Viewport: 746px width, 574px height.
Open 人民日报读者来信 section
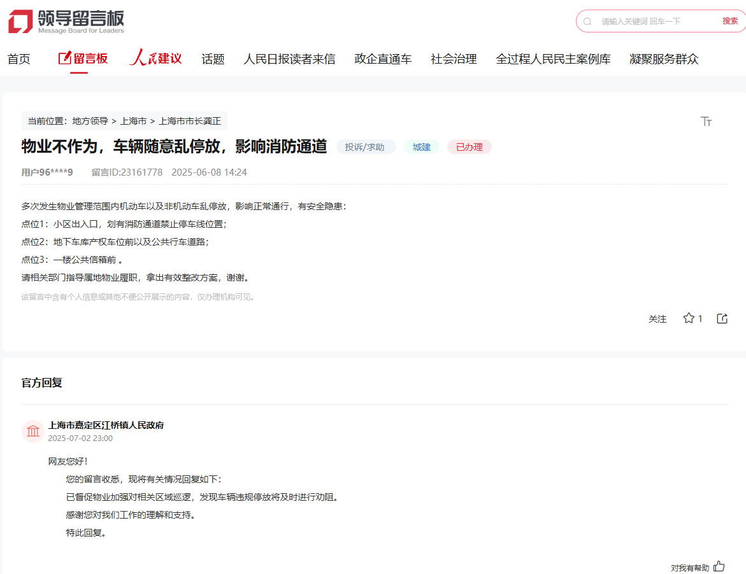(x=289, y=59)
